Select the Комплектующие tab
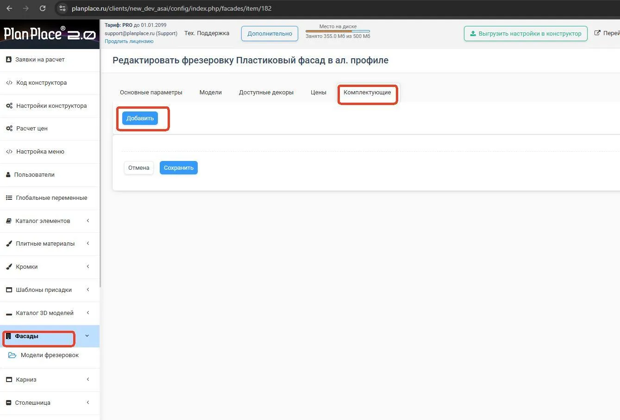Image resolution: width=620 pixels, height=420 pixels. pos(367,93)
